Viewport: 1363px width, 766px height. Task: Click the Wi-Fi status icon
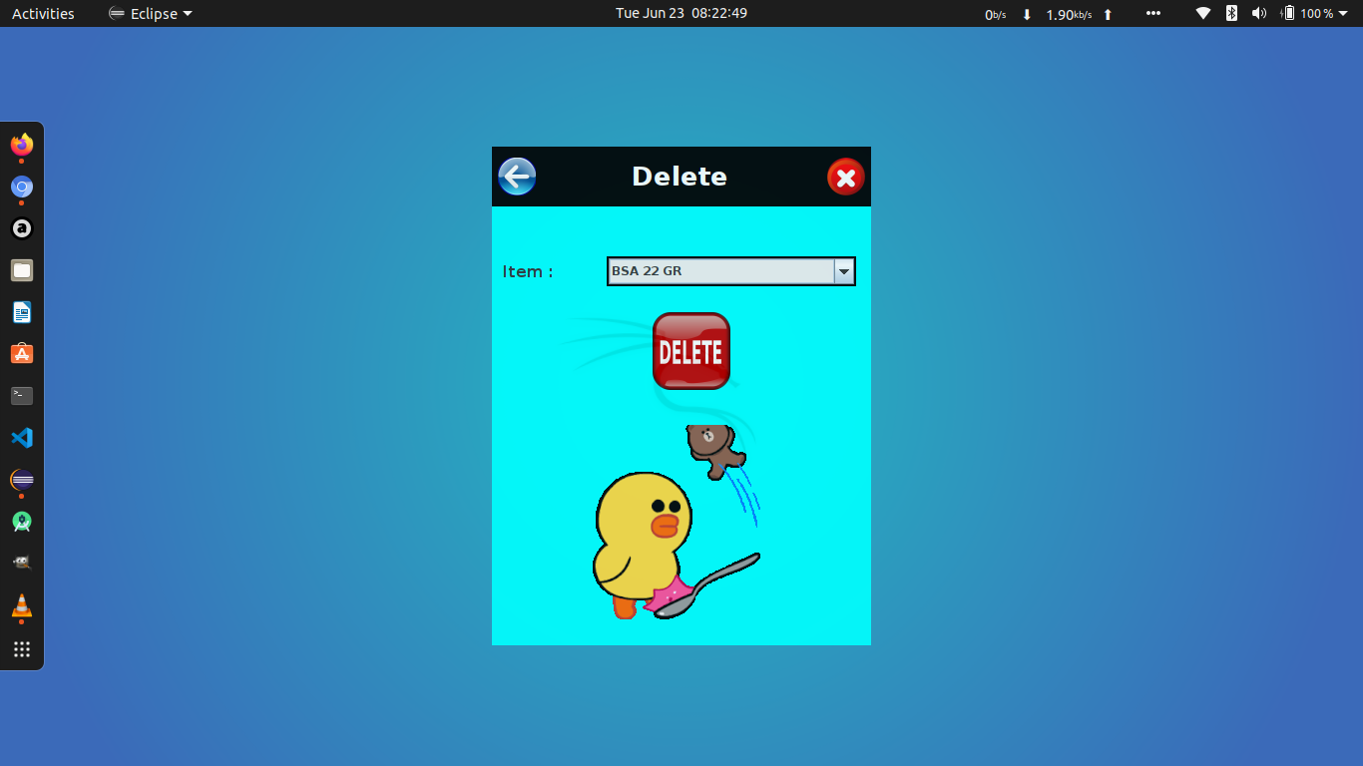click(1203, 13)
